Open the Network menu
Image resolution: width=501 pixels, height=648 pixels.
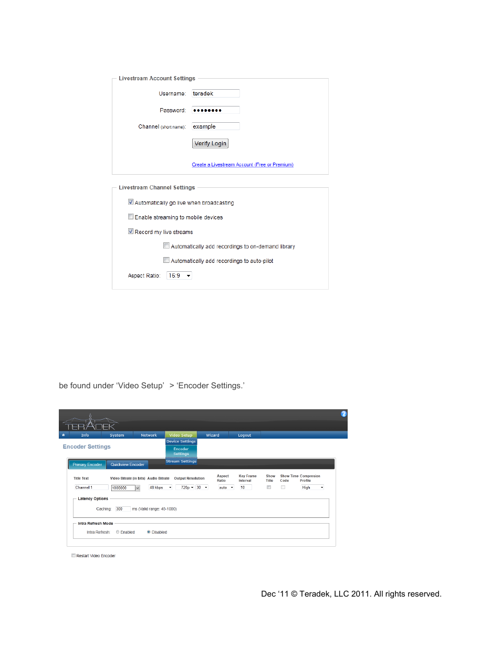149,435
